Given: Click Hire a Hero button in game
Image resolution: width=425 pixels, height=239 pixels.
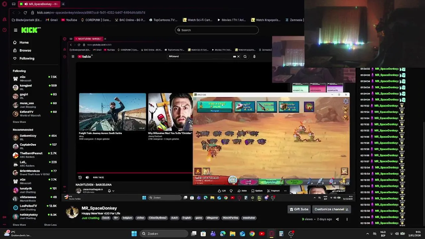Looking at the screenshot, I should pos(215,107).
